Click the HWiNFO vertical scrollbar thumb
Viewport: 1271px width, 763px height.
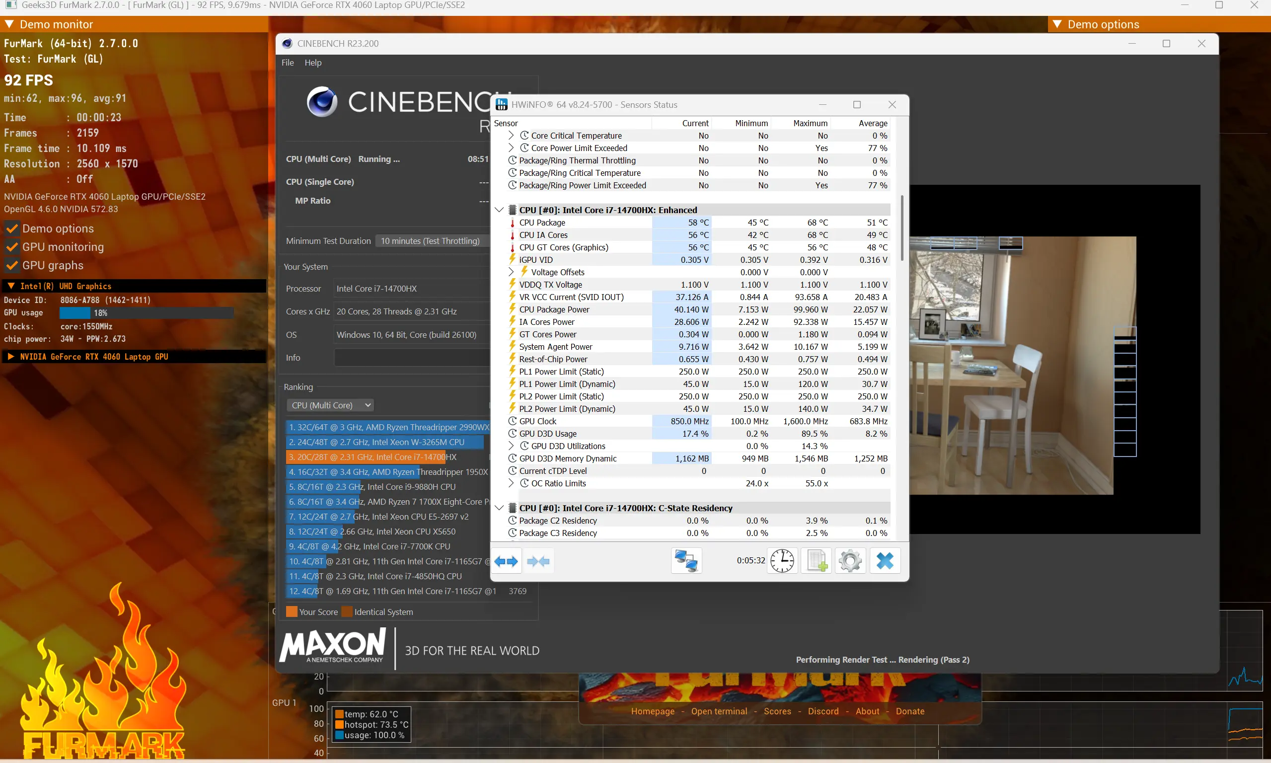pos(902,228)
